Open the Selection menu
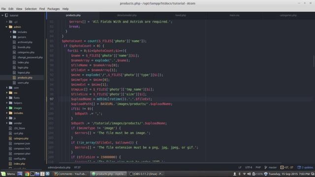The image size is (315, 177). [31, 9]
